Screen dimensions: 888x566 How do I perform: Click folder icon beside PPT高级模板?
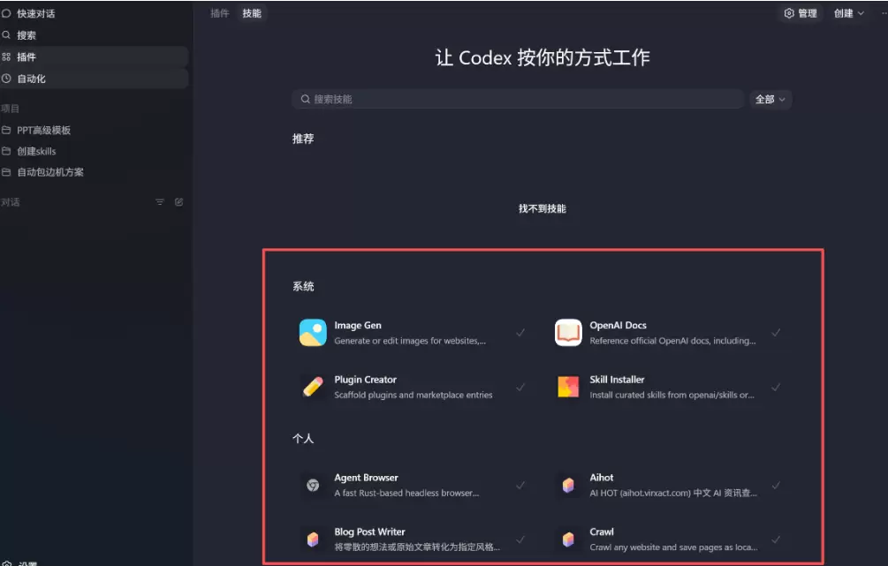click(x=6, y=130)
